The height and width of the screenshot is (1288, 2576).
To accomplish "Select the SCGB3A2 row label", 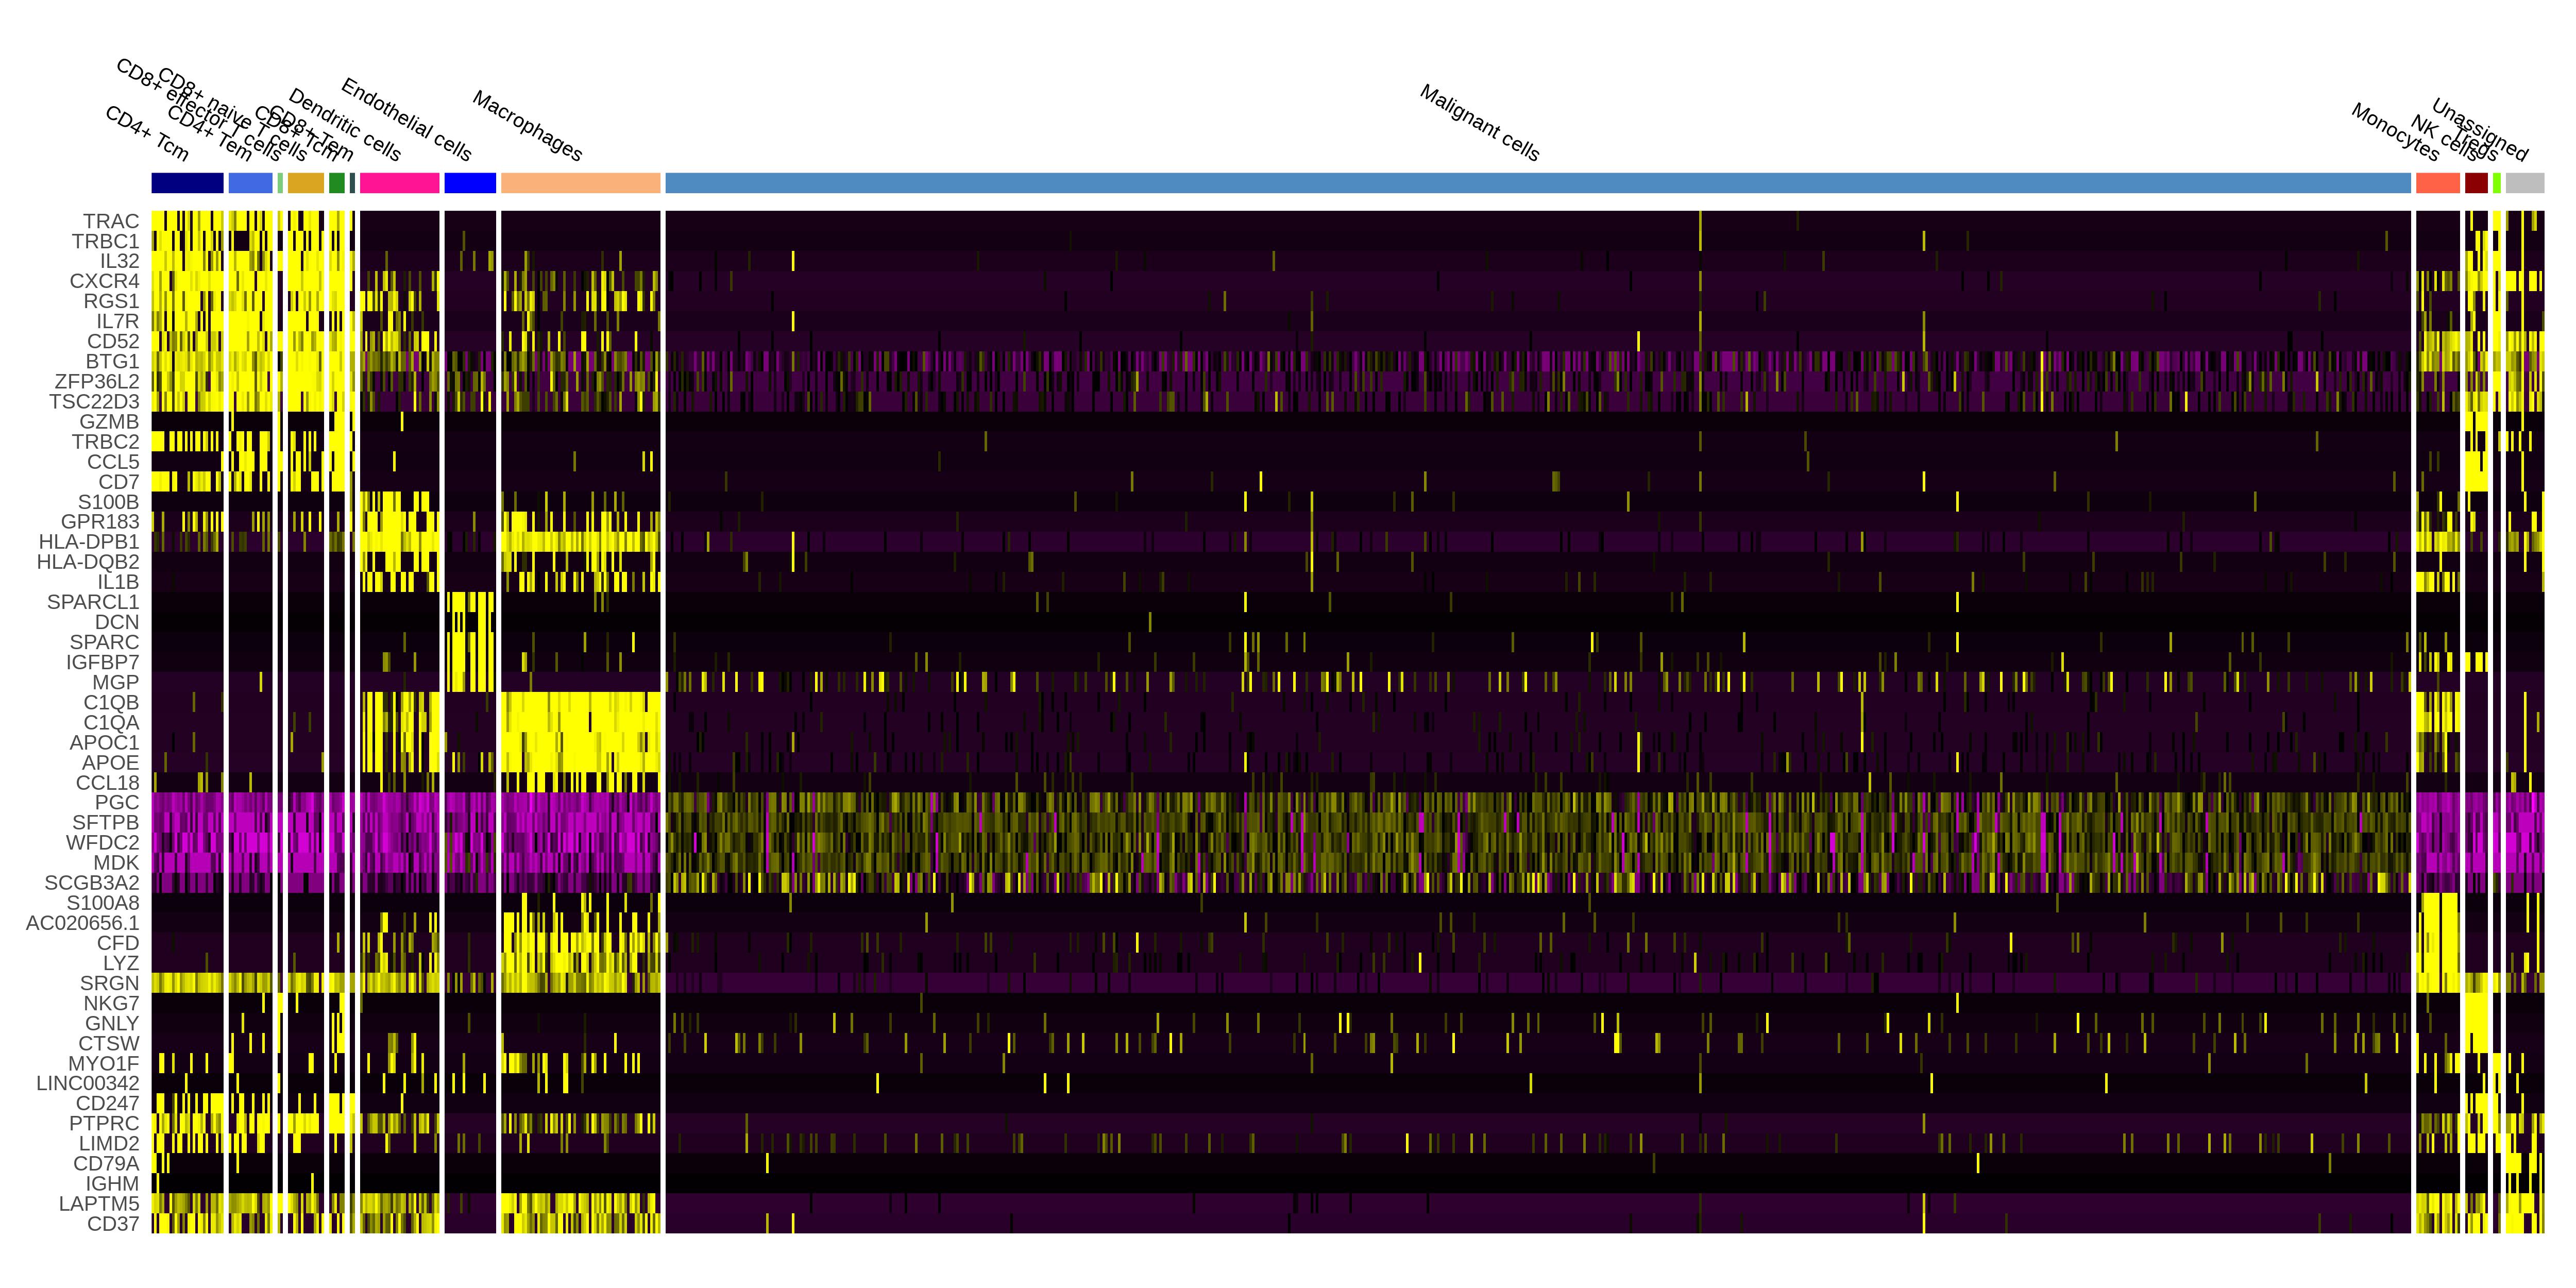I will (92, 883).
